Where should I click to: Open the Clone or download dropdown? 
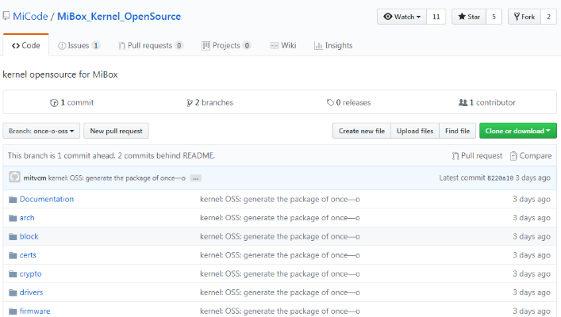pos(517,131)
